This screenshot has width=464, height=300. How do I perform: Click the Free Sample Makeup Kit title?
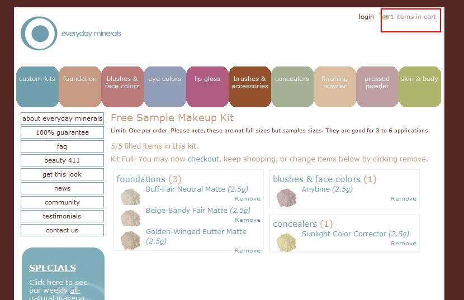[x=172, y=118]
